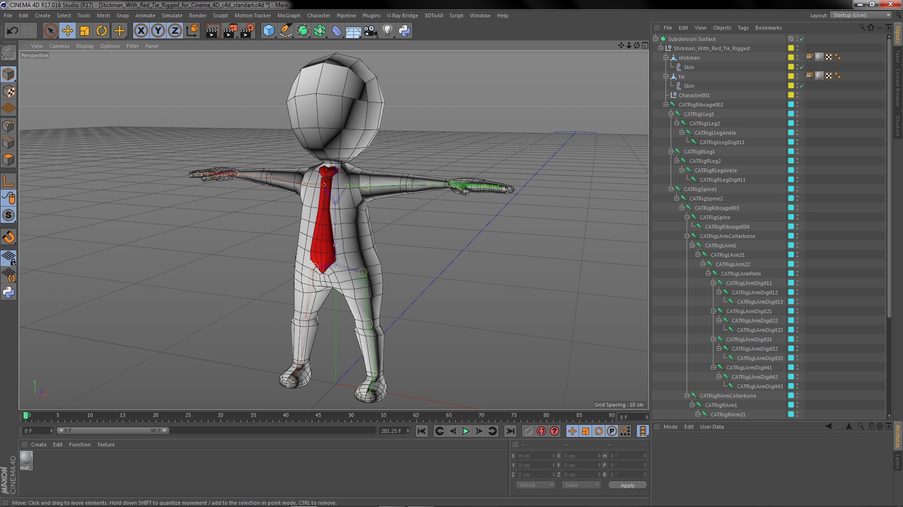Open viewport Cameras menu

pos(59,46)
